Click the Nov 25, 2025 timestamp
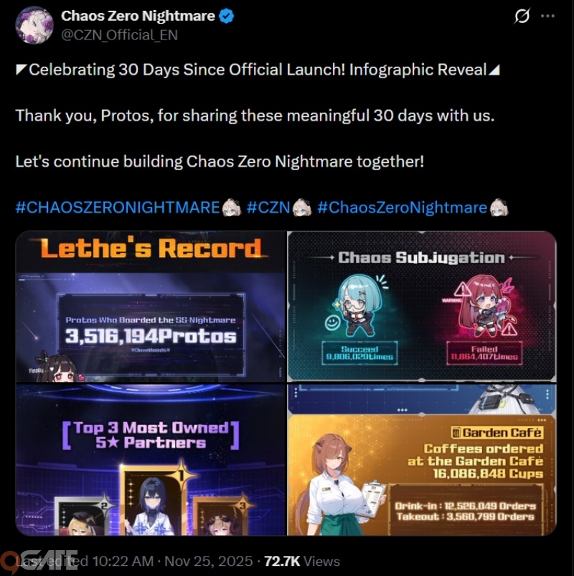The height and width of the screenshot is (576, 574). click(209, 562)
